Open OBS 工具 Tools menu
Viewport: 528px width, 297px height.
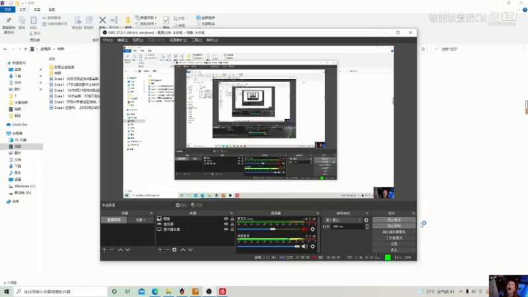[x=197, y=40]
